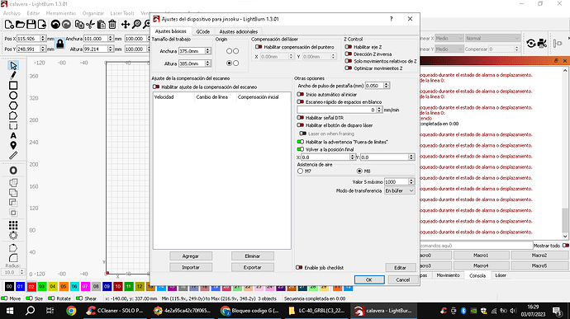The width and height of the screenshot is (570, 319).
Task: Select the Weld shapes tool
Action: pyautogui.click(x=13, y=182)
